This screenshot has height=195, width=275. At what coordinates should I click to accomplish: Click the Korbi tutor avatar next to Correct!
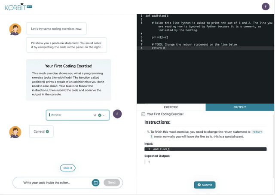[x=15, y=132]
